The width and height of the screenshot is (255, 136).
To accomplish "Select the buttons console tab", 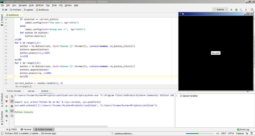I will pos(44,91).
